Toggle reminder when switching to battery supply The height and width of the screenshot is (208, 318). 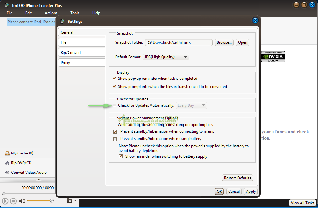click(121, 156)
